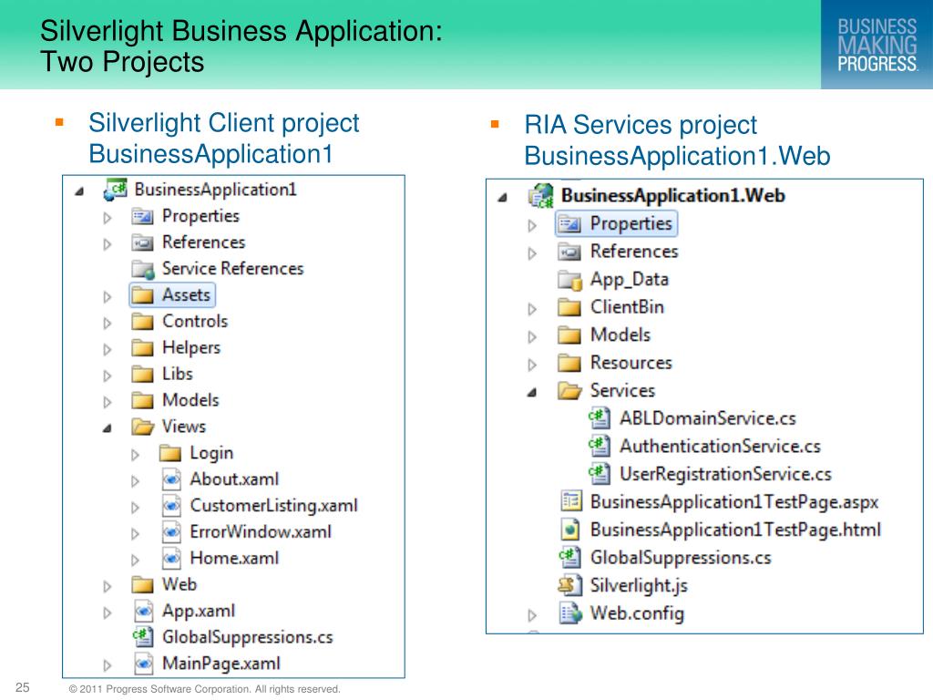Expand the Libs folder arrow
Image resolution: width=933 pixels, height=700 pixels.
point(108,376)
